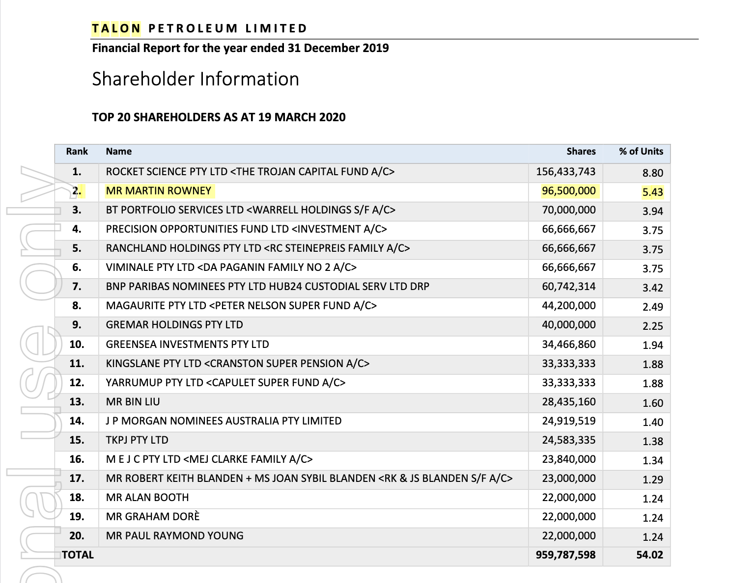Screen dimensions: 729x583
Task: Select 'ROCKET SCIENCE PTY LTD' shareholder name
Action: [167, 172]
